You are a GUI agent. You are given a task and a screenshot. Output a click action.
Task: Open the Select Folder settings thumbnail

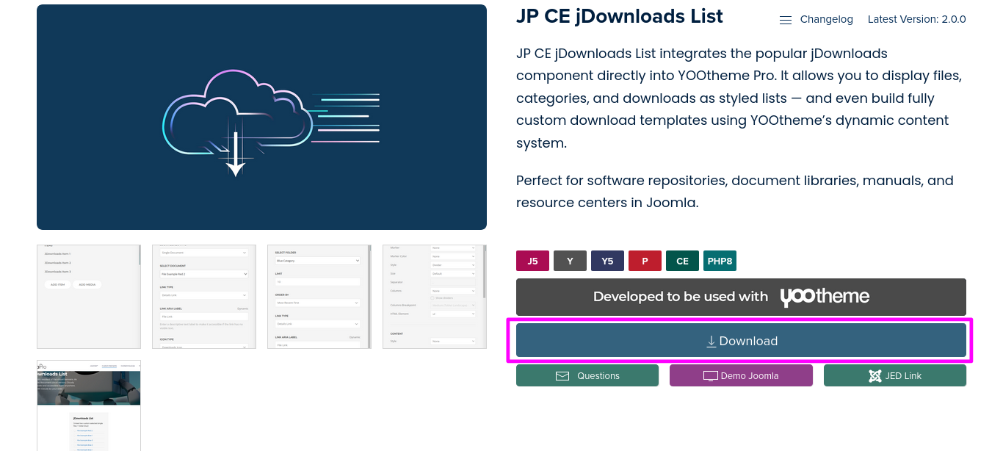coord(319,297)
